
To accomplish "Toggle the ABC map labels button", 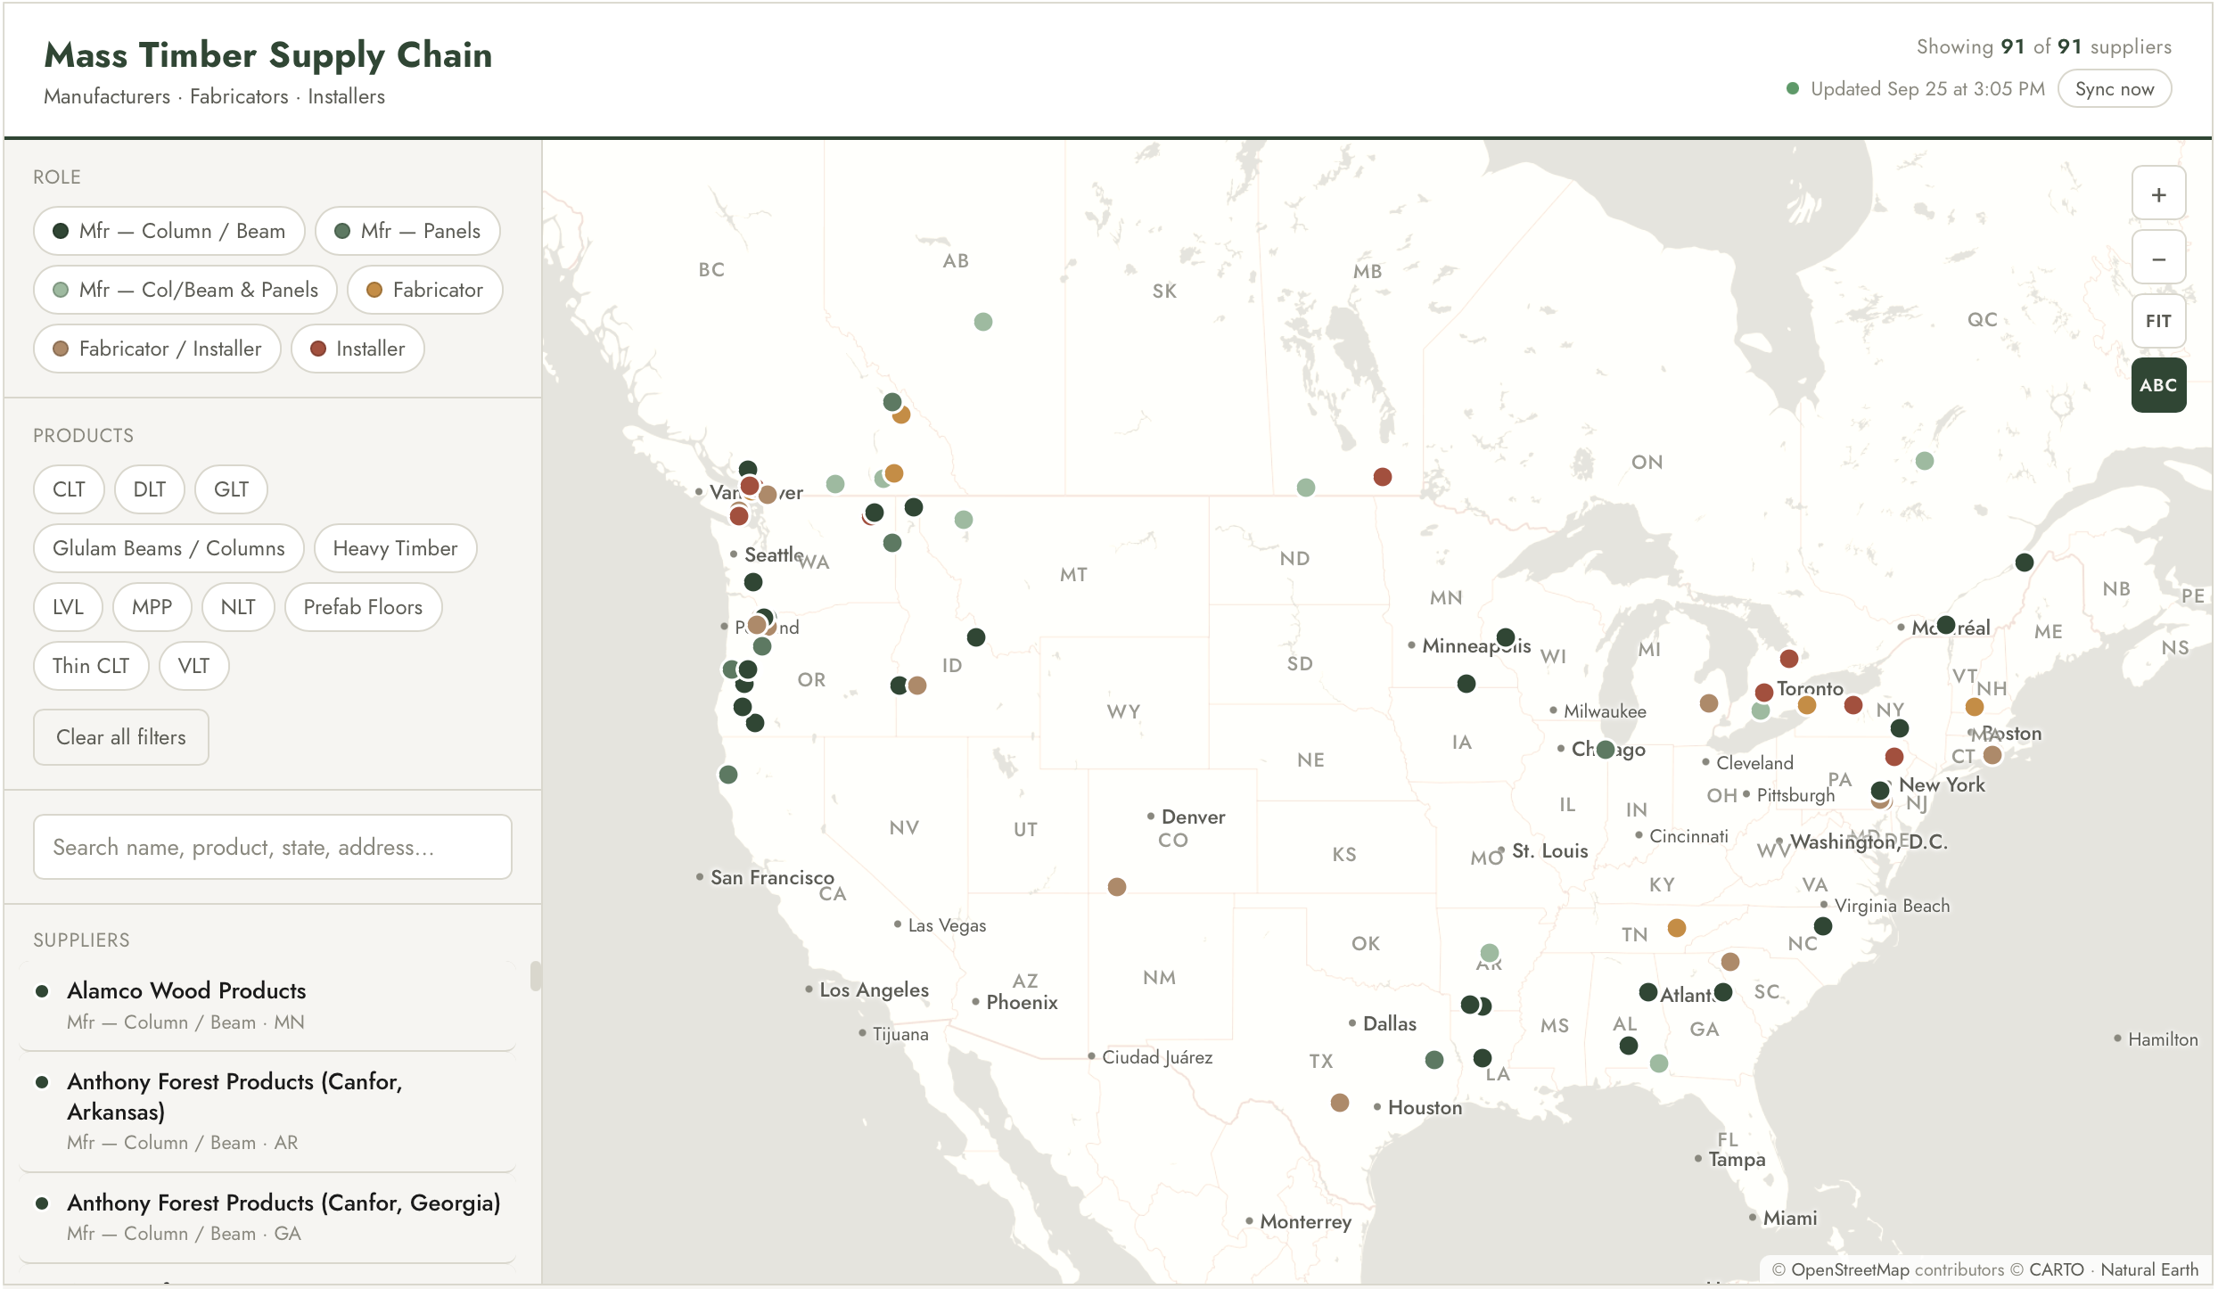I will 2158,385.
